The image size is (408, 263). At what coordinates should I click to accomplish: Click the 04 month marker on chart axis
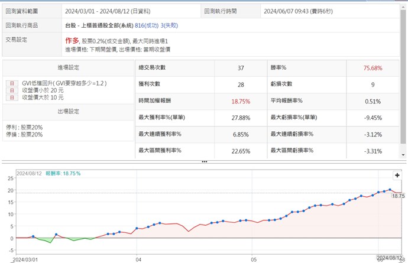(138, 259)
